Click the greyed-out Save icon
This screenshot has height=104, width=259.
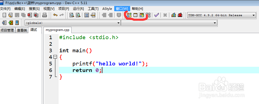pyautogui.click(x=17, y=15)
